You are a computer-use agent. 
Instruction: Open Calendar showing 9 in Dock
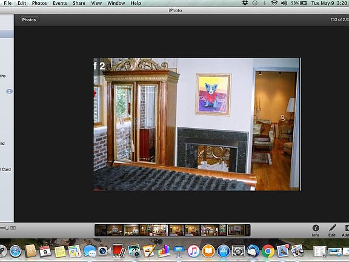[45, 251]
